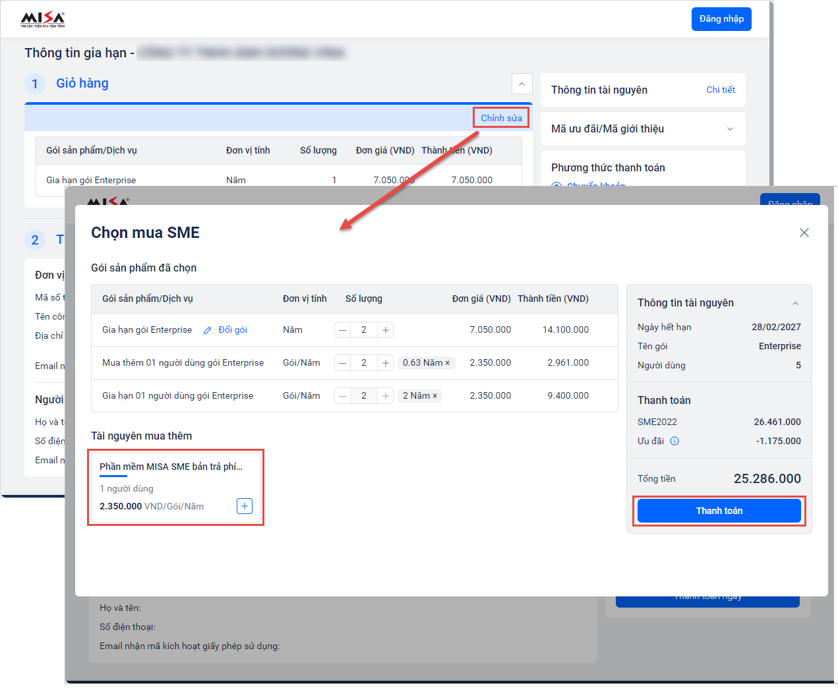The image size is (838, 688).
Task: Increase quantity for Mua thêm 01 người dùng
Action: (386, 363)
